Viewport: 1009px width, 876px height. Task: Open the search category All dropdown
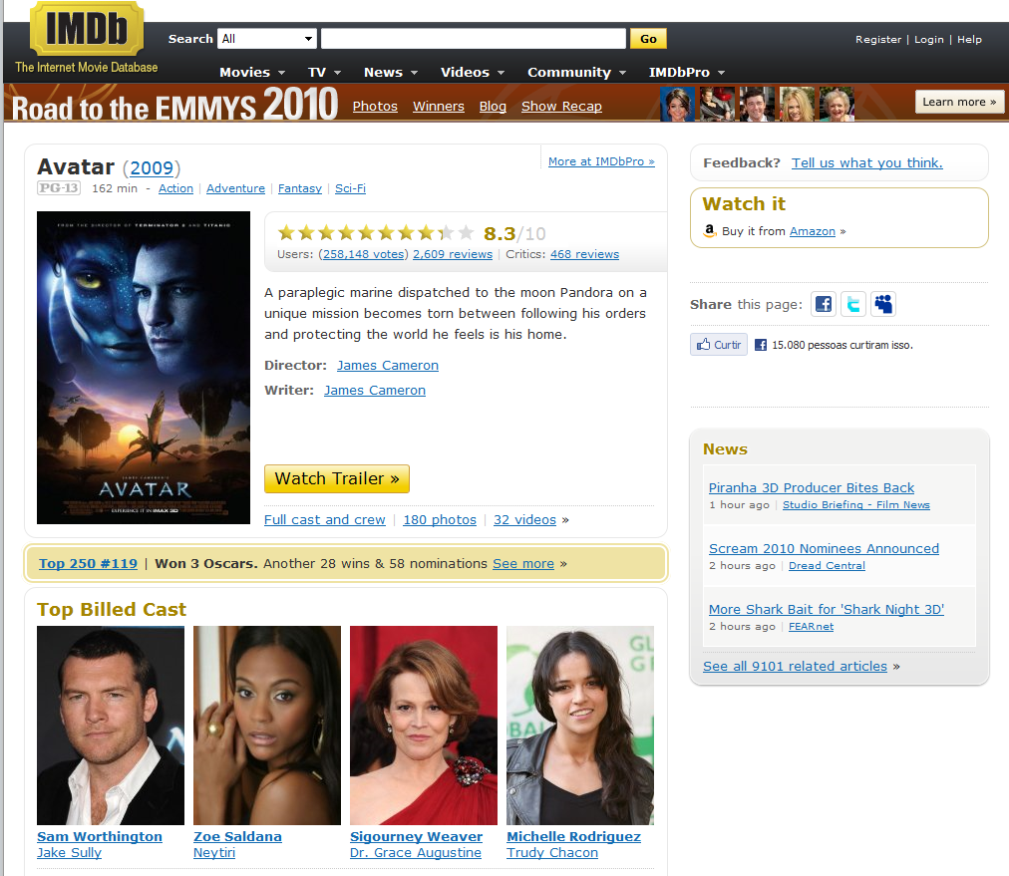[266, 39]
